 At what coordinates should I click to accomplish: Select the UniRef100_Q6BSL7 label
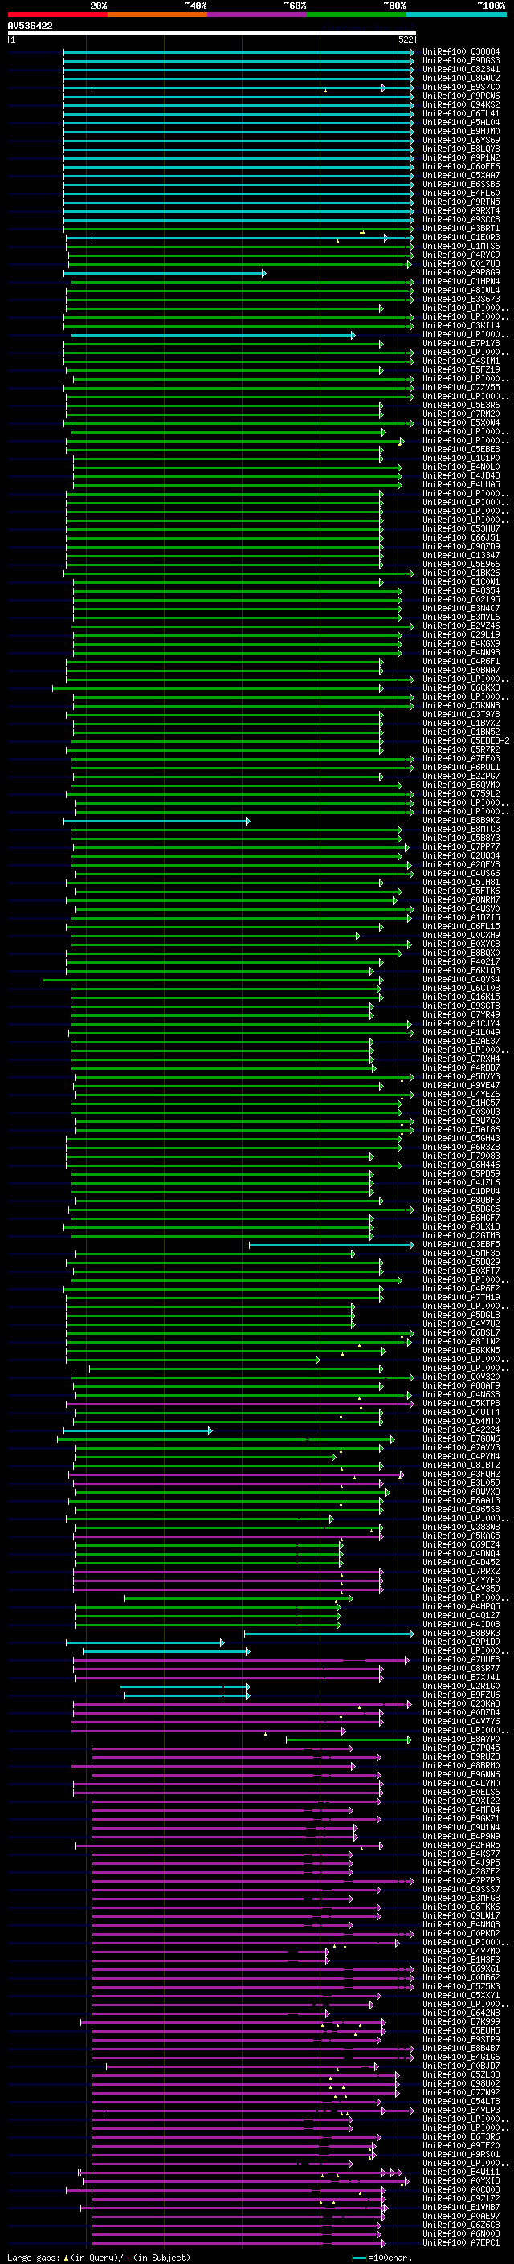coord(461,1332)
